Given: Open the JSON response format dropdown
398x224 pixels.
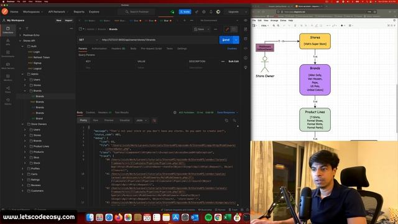Looking at the screenshot, I should [x=142, y=120].
